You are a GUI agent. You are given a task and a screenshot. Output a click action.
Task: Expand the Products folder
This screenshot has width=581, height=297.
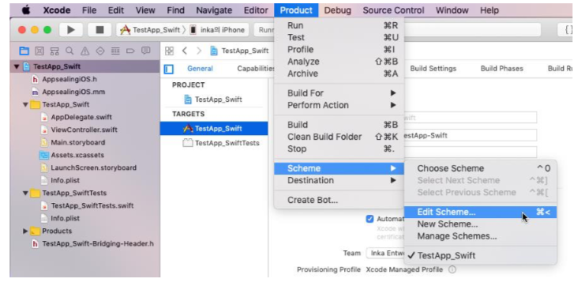[25, 231]
